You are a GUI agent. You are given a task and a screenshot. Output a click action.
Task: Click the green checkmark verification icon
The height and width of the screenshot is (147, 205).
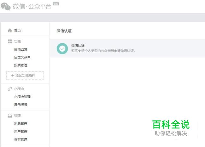click(62, 49)
